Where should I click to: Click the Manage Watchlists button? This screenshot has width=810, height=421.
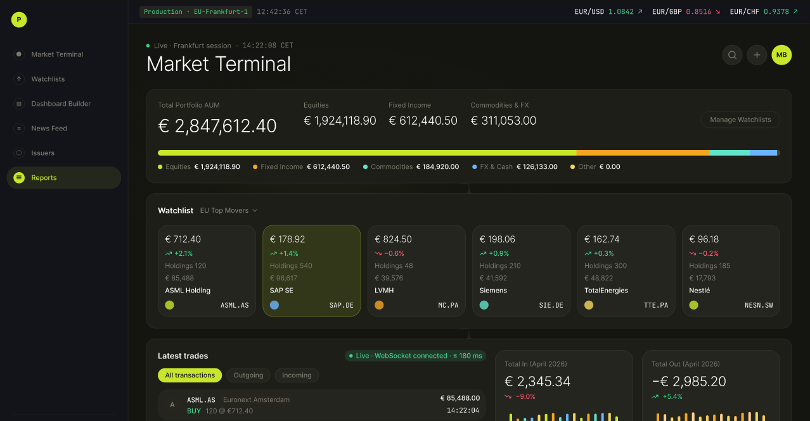tap(740, 120)
